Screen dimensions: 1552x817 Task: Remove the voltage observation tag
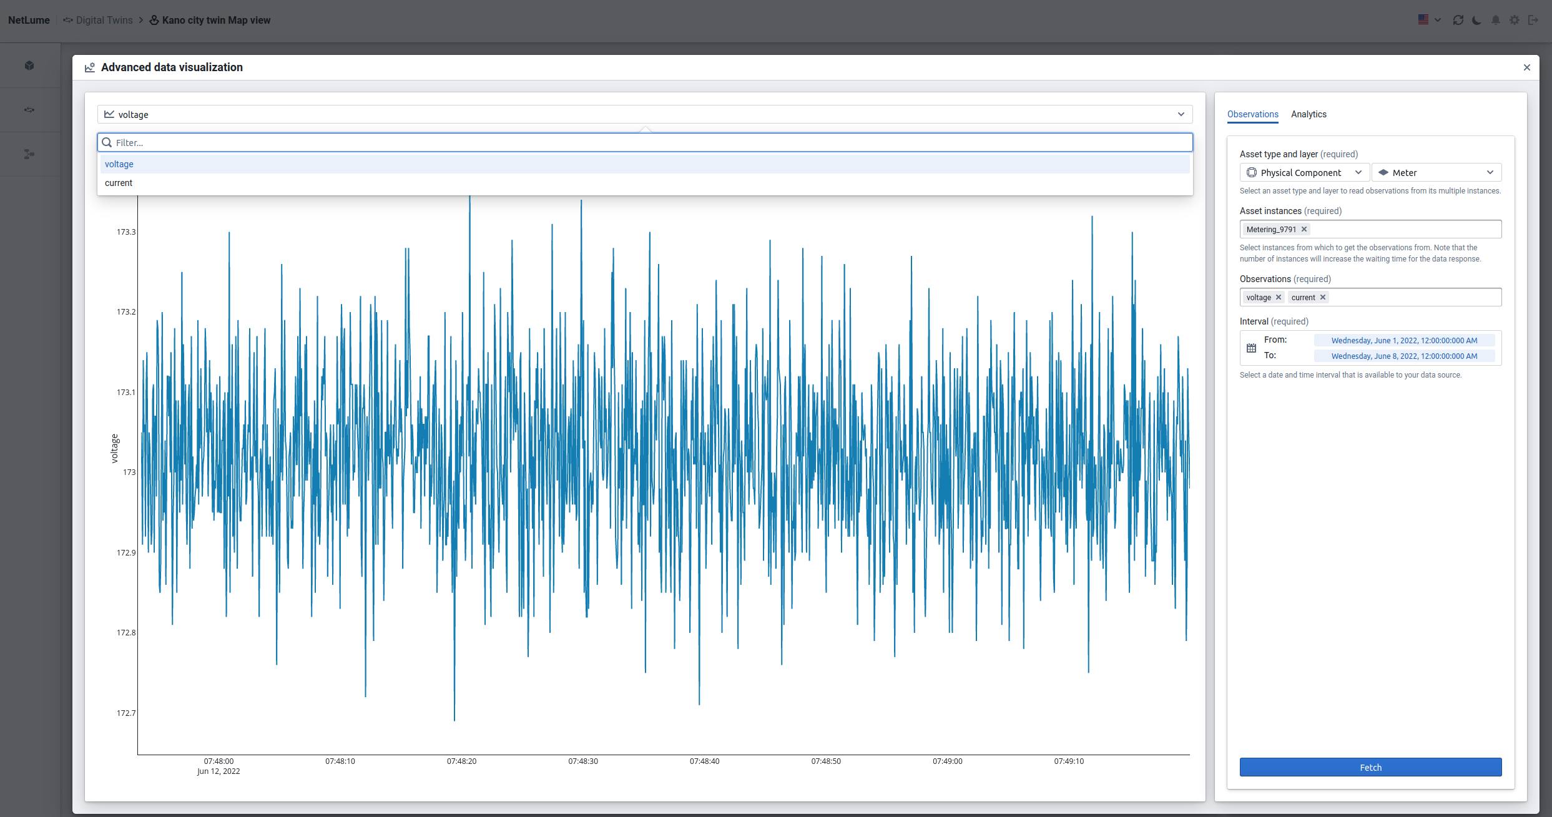click(x=1279, y=297)
